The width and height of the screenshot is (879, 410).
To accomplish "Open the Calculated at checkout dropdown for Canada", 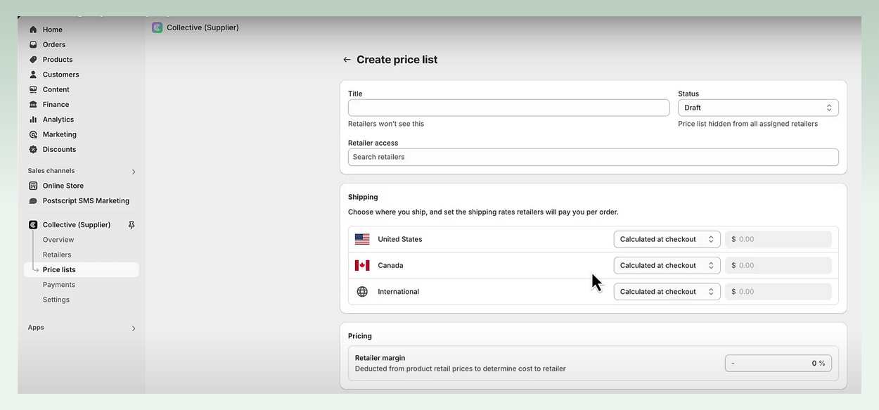I will point(667,265).
